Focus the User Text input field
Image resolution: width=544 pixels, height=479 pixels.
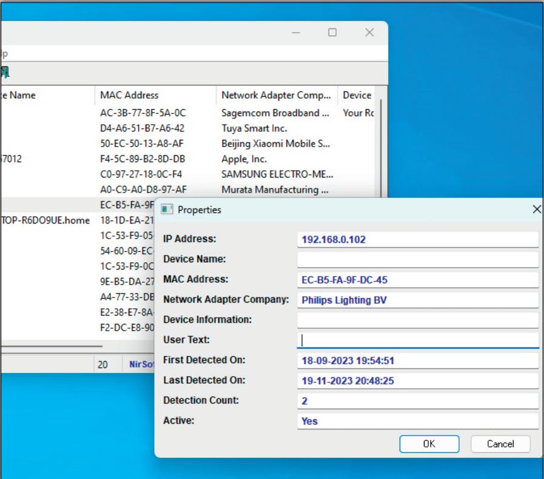point(418,340)
